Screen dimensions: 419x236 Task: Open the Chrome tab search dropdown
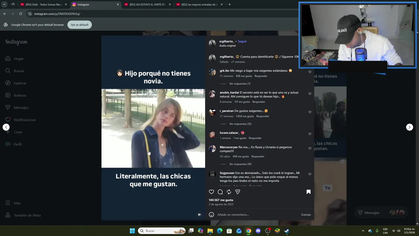point(4,5)
